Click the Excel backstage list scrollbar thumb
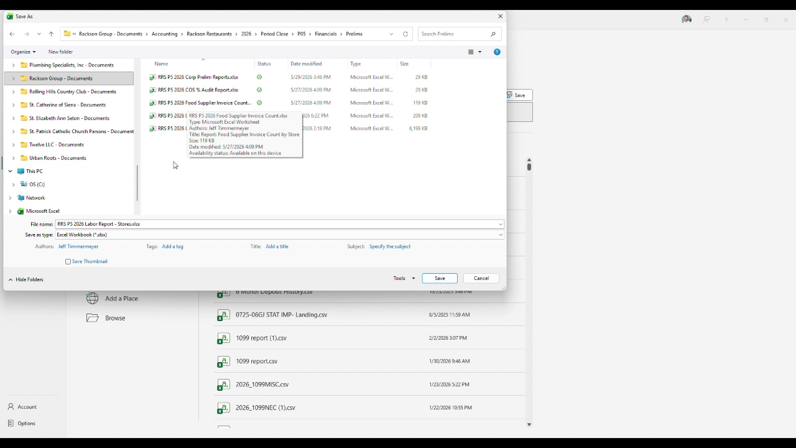 coord(529,166)
